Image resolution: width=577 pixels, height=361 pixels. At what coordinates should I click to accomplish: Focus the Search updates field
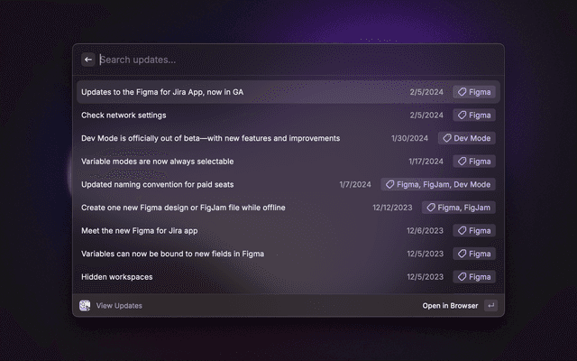point(270,60)
